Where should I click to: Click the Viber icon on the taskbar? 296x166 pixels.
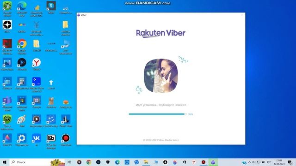pyautogui.click(x=213, y=162)
